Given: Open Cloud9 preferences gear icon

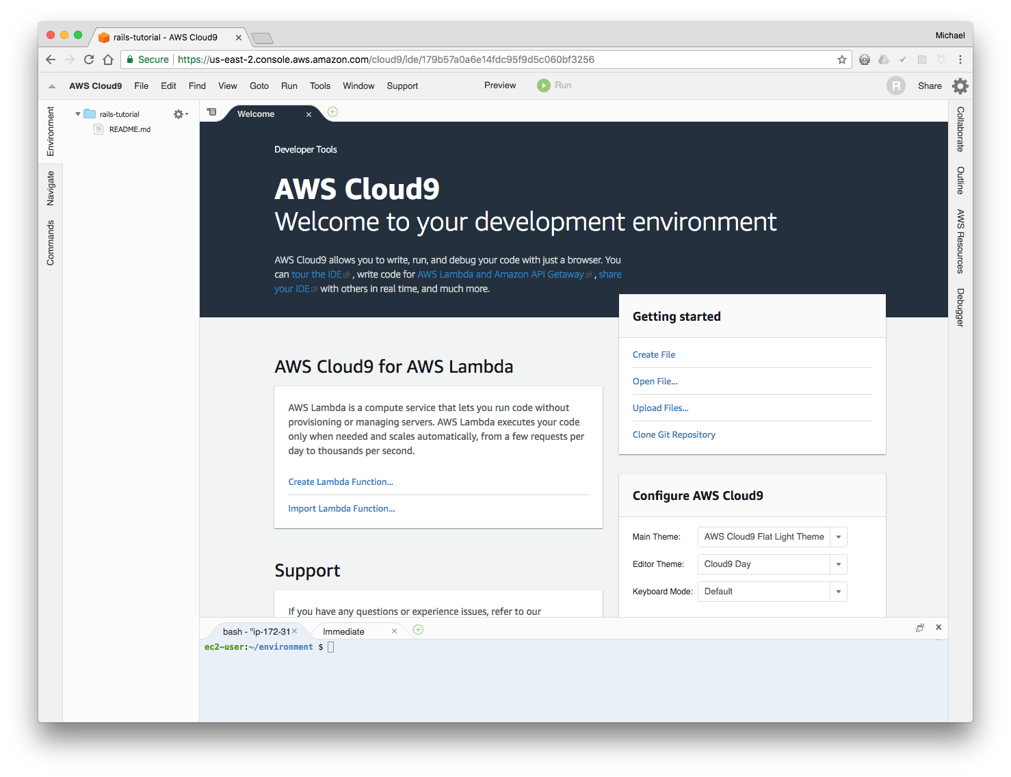Looking at the screenshot, I should (960, 85).
